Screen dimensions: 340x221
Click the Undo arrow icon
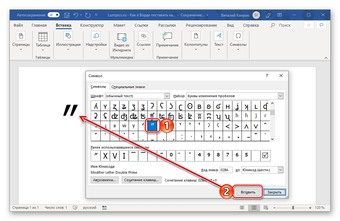[76, 15]
